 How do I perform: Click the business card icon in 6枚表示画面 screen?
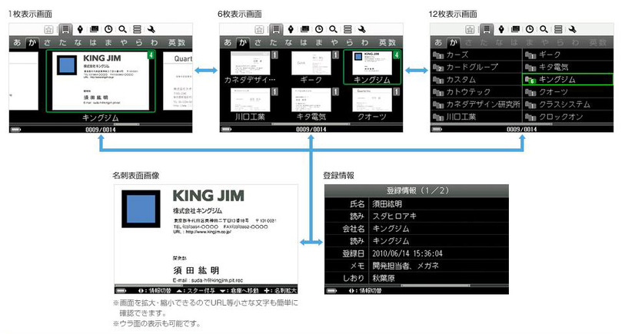coord(276,29)
